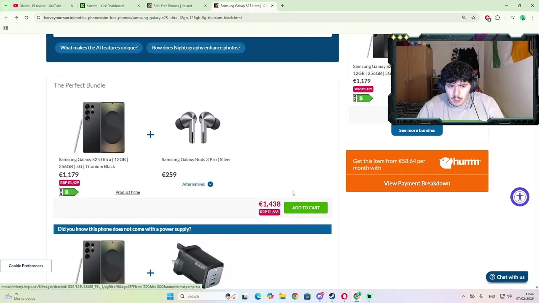Open Discord from the taskbar

click(x=320, y=296)
